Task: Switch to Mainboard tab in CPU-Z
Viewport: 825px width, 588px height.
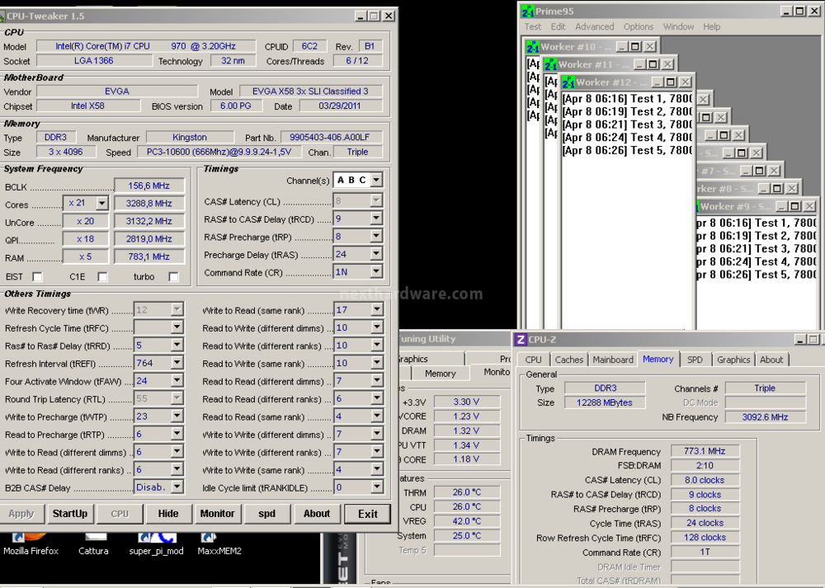Action: [613, 360]
